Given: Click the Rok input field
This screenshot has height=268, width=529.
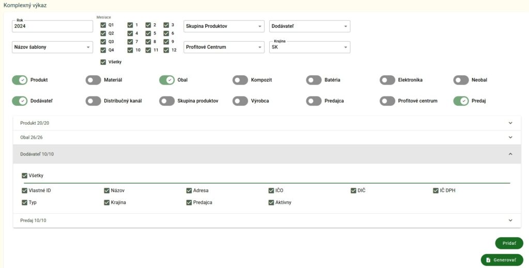Looking at the screenshot, I should pos(52,26).
